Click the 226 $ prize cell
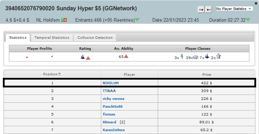 pyautogui.click(x=206, y=99)
